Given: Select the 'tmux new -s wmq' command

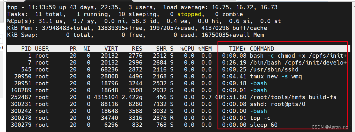Looking at the screenshot, I should point(276,76).
